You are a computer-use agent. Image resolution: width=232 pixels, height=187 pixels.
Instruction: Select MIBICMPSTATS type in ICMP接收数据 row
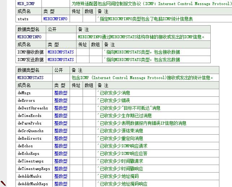coord(61,52)
